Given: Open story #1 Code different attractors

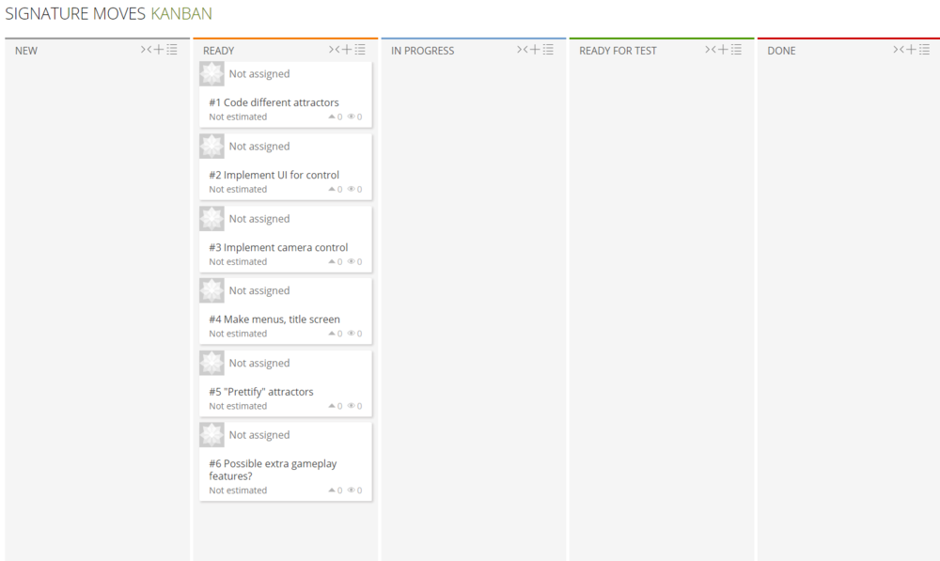Looking at the screenshot, I should 274,102.
